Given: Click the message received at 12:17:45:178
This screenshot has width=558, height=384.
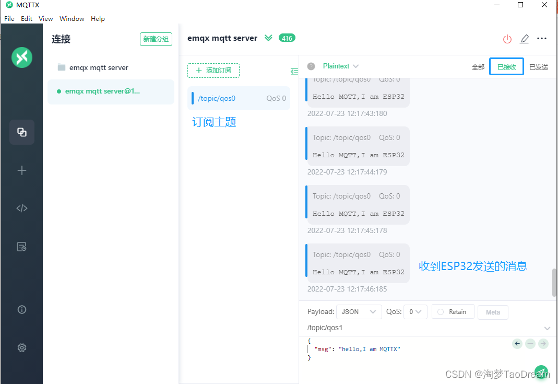Looking at the screenshot, I should pos(358,205).
